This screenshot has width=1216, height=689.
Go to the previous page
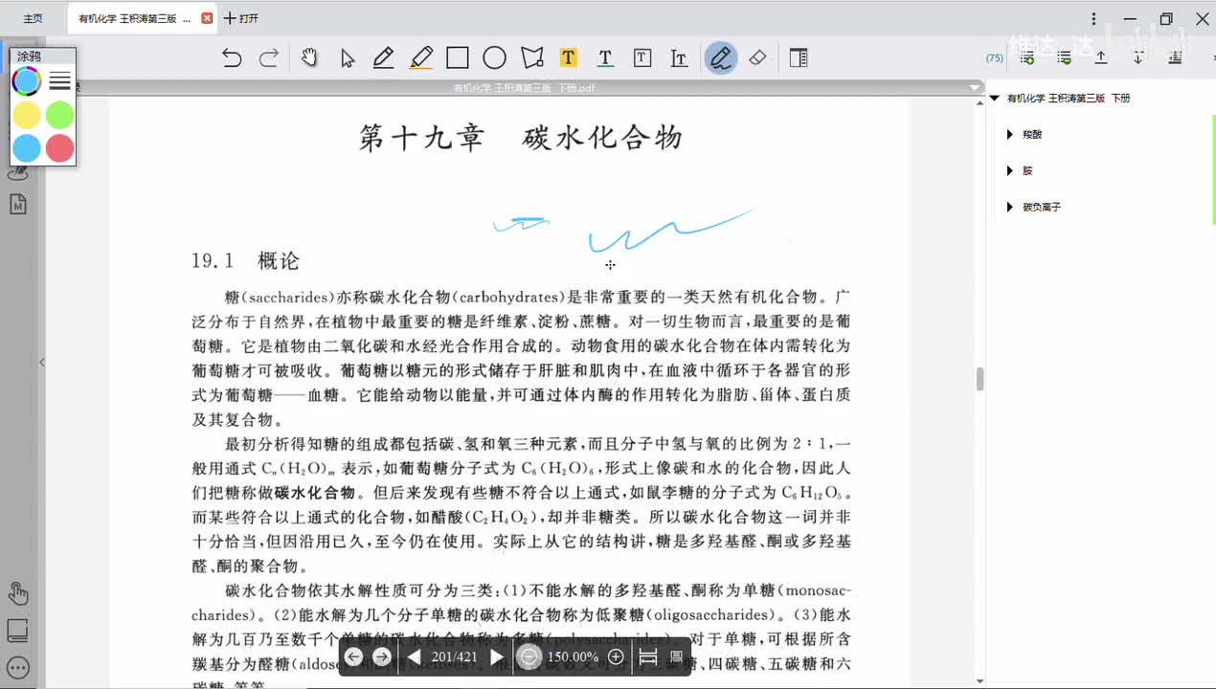tap(414, 657)
